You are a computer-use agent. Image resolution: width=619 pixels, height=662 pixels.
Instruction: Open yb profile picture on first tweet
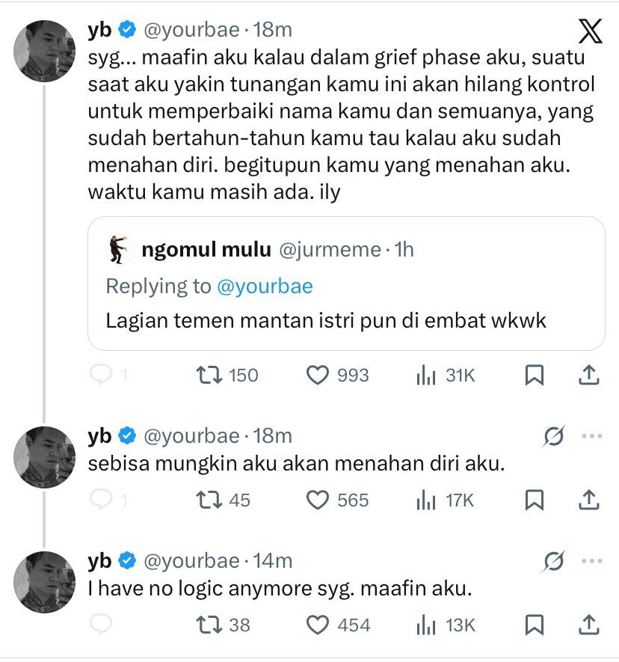(45, 52)
